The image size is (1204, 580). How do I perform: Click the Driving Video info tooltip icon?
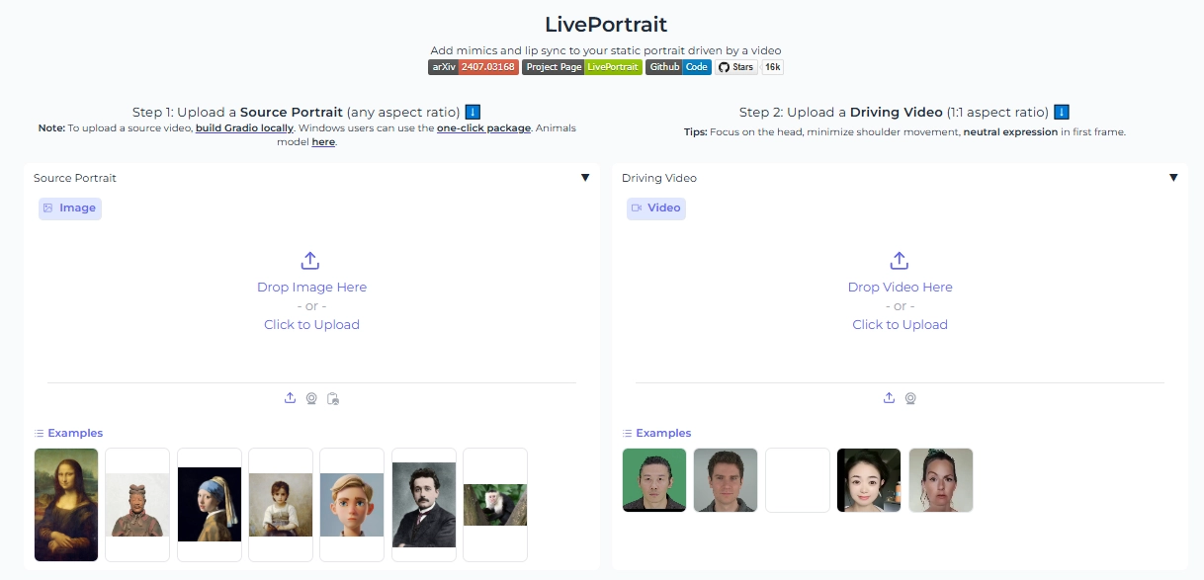click(1061, 112)
